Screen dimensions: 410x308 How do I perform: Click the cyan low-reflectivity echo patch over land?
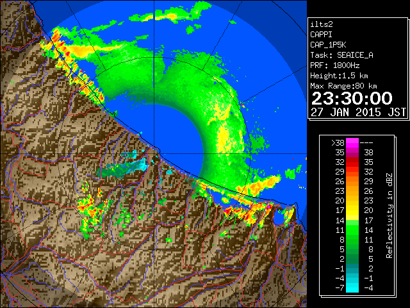click(x=126, y=167)
